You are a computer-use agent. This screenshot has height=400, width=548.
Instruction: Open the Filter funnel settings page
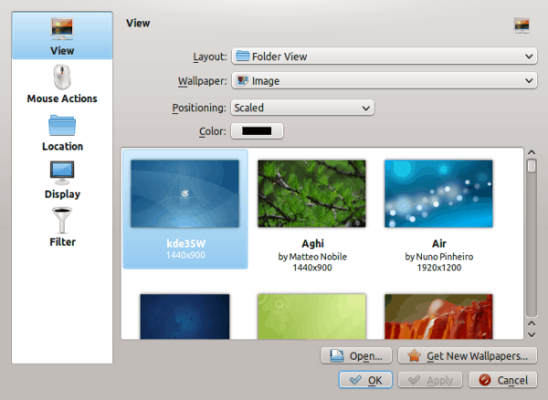(x=62, y=228)
